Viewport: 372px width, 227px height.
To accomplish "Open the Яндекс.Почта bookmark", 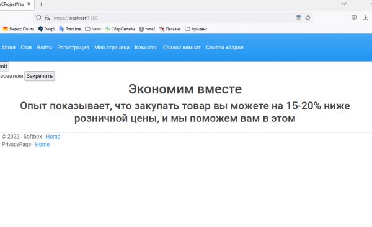I will [x=18, y=29].
